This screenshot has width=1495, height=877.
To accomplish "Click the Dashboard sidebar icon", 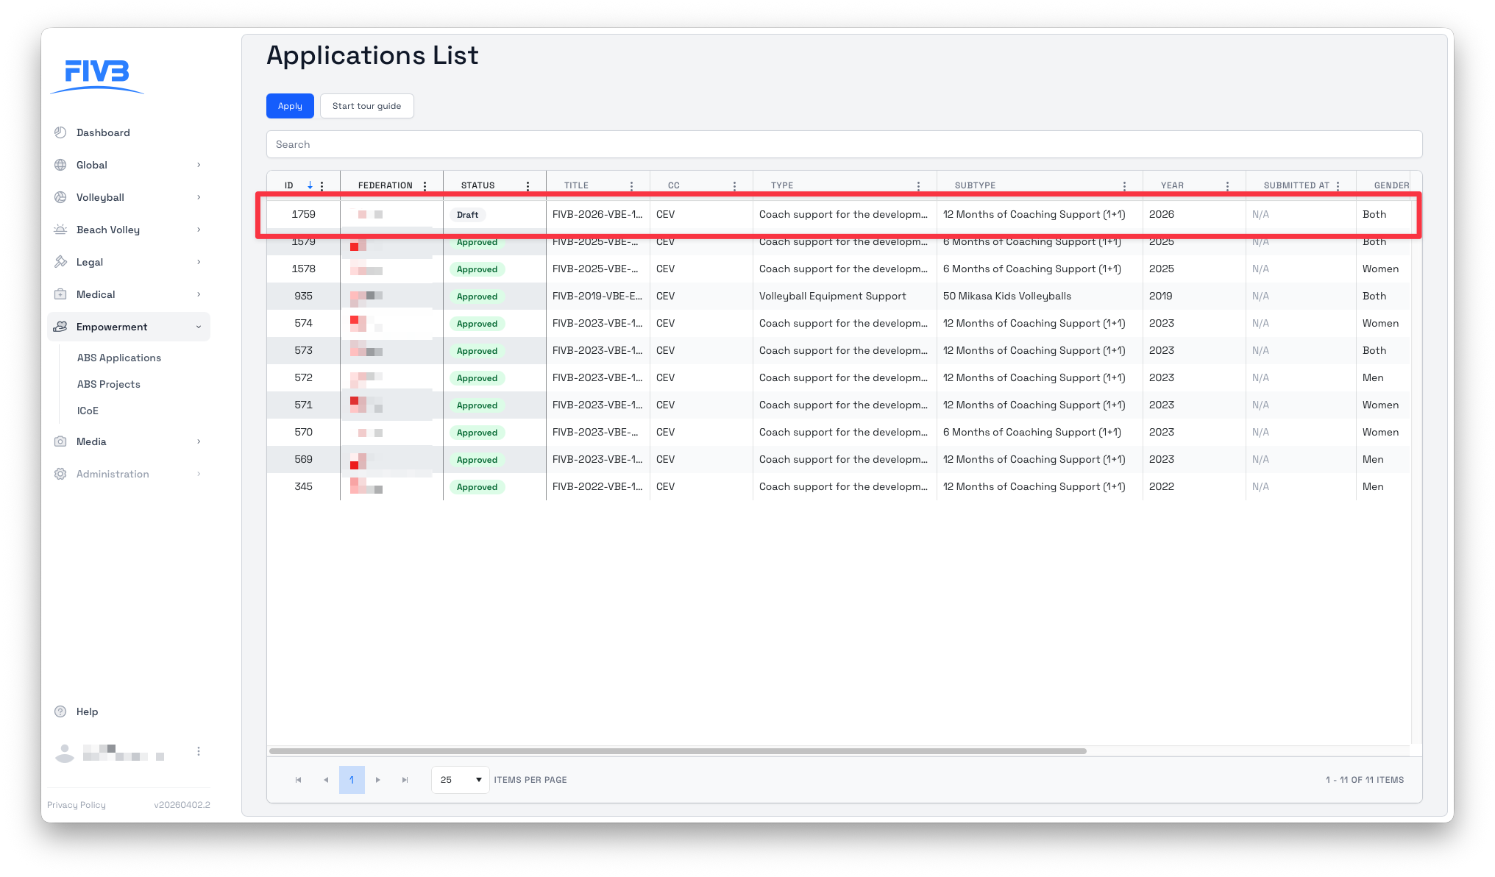I will pyautogui.click(x=60, y=132).
